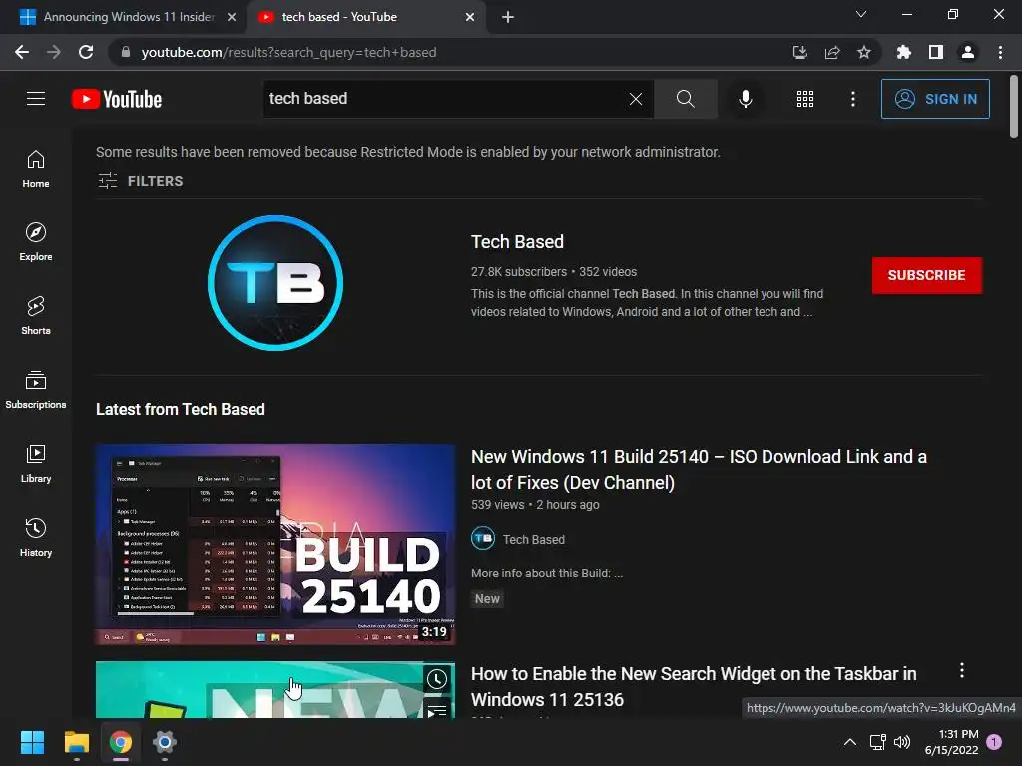Expand the FILTERS options
The height and width of the screenshot is (766, 1022).
140,181
